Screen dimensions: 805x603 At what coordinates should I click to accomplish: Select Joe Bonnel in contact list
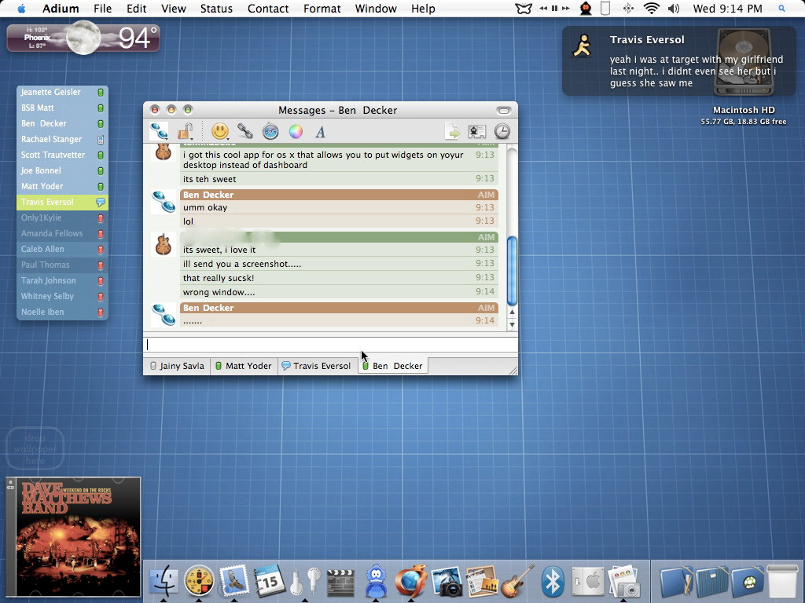[x=62, y=170]
